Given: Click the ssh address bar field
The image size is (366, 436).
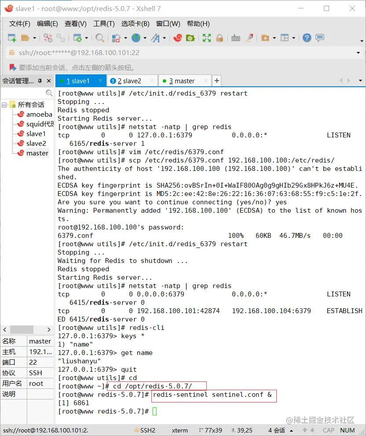Looking at the screenshot, I should point(183,53).
